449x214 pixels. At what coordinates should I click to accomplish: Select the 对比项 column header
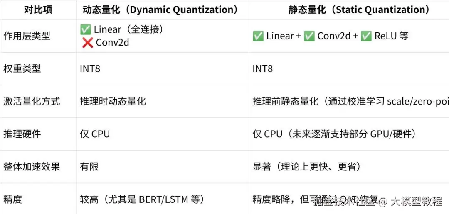[x=38, y=10]
